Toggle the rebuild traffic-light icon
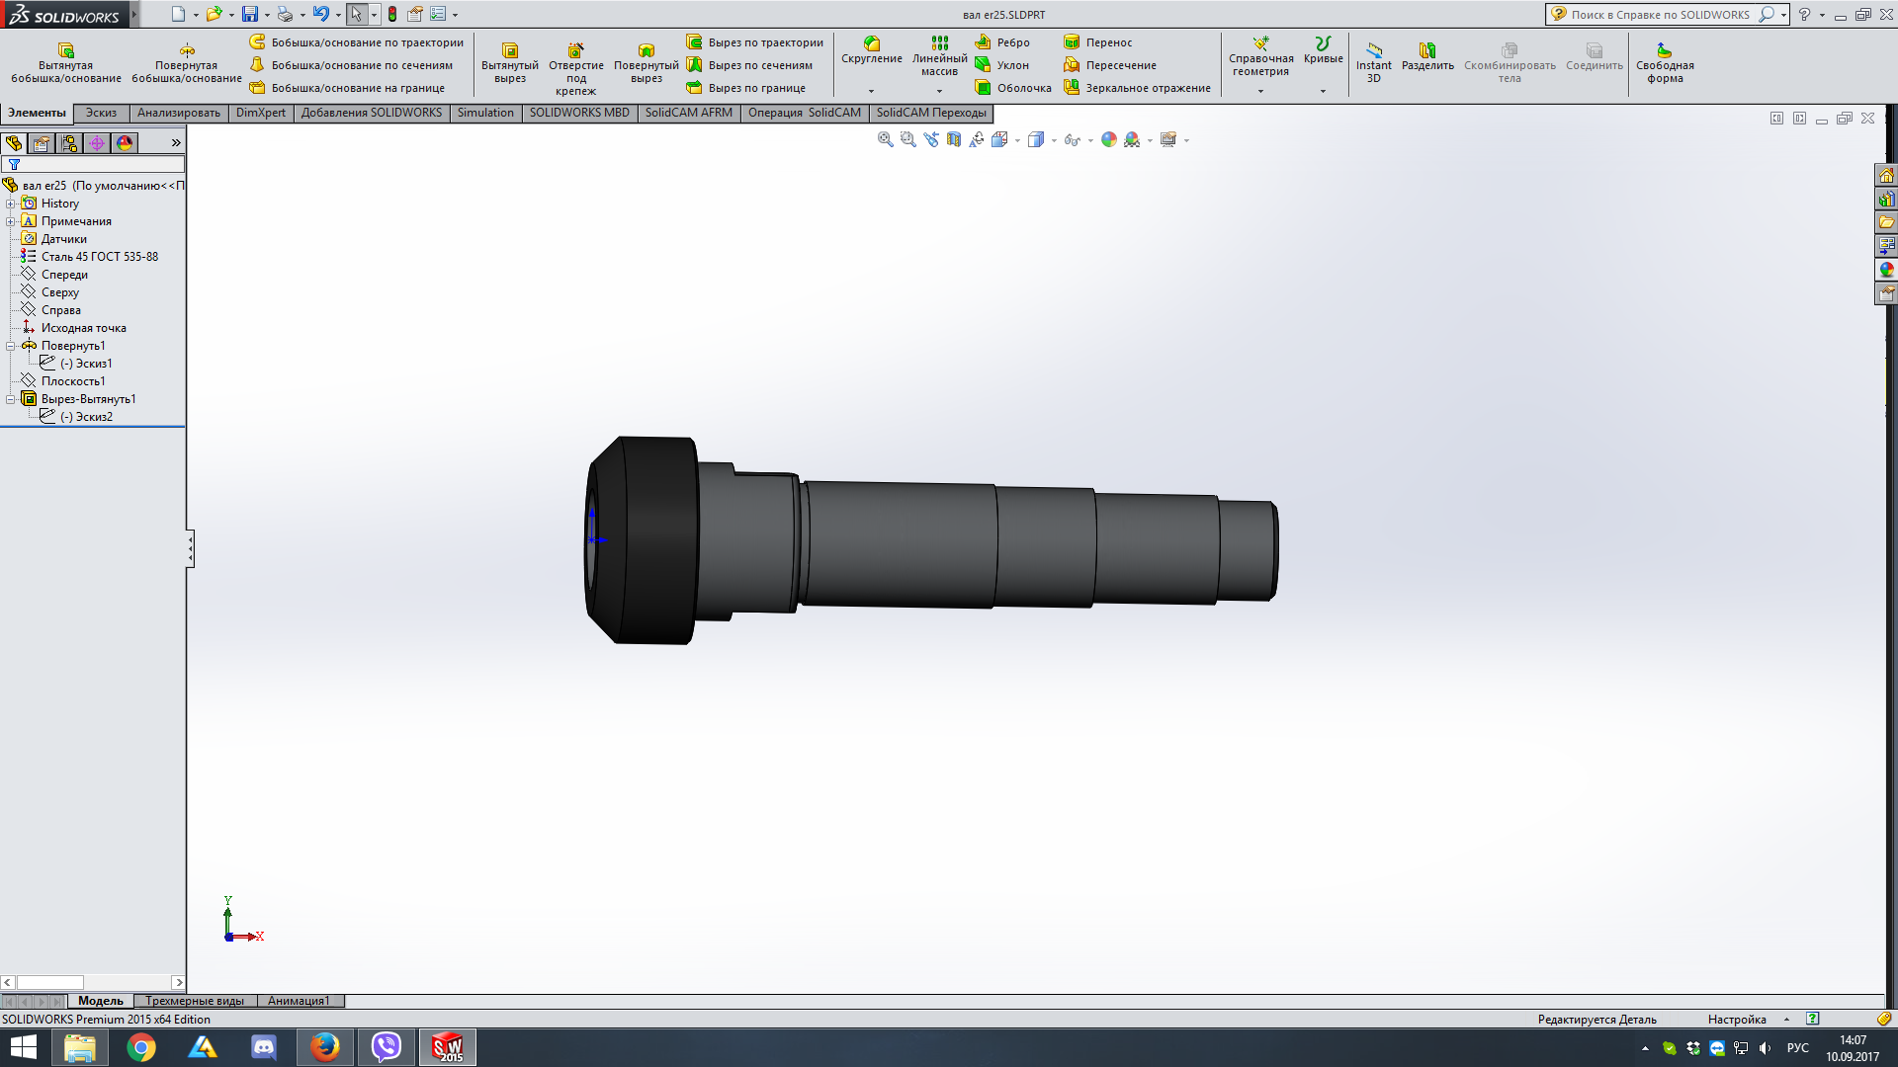Image resolution: width=1898 pixels, height=1067 pixels. [x=392, y=14]
